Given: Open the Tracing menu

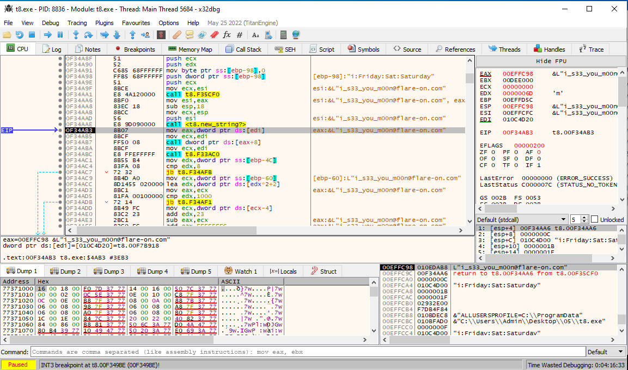Looking at the screenshot, I should [77, 23].
